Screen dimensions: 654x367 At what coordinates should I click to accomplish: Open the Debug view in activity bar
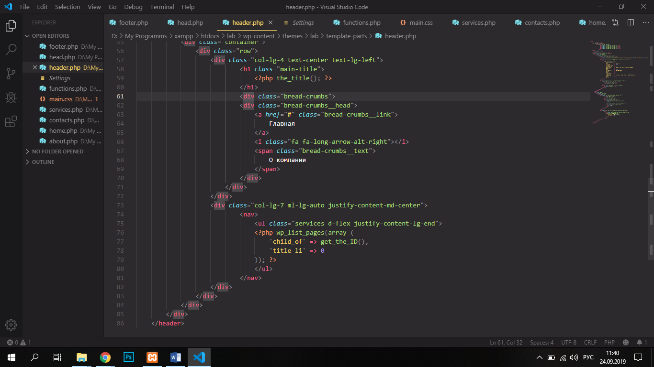(x=11, y=97)
